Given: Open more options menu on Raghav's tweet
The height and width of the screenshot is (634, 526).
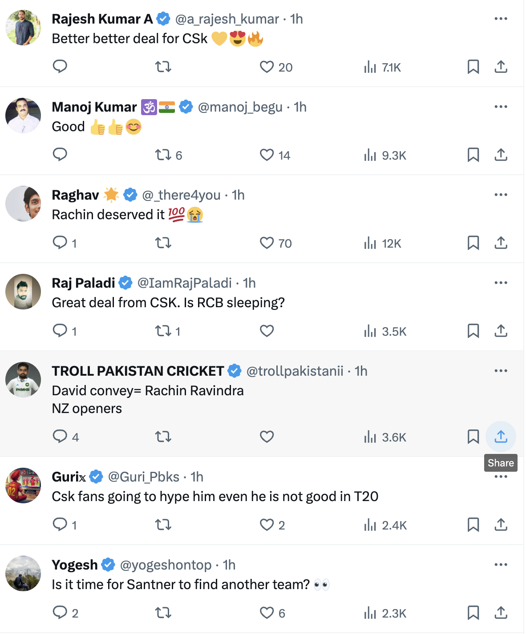Looking at the screenshot, I should [501, 194].
